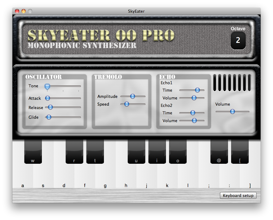The image size is (273, 220).
Task: Click the Echo2 Time slider knob
Action: point(193,112)
